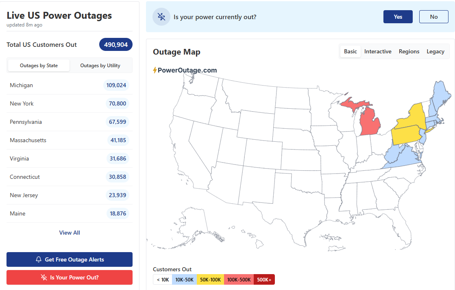Click the 490,904 total customers badge
The image size is (455, 290).
(116, 44)
